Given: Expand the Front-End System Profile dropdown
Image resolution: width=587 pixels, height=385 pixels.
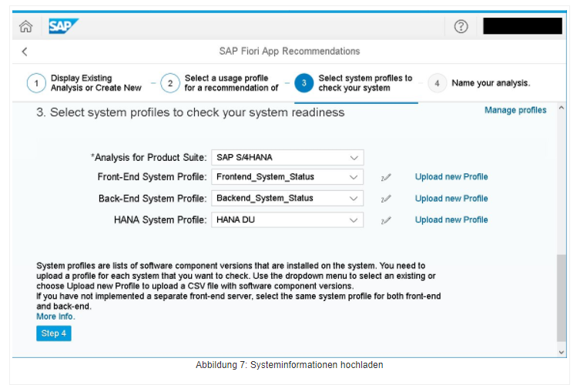Looking at the screenshot, I should pos(354,177).
